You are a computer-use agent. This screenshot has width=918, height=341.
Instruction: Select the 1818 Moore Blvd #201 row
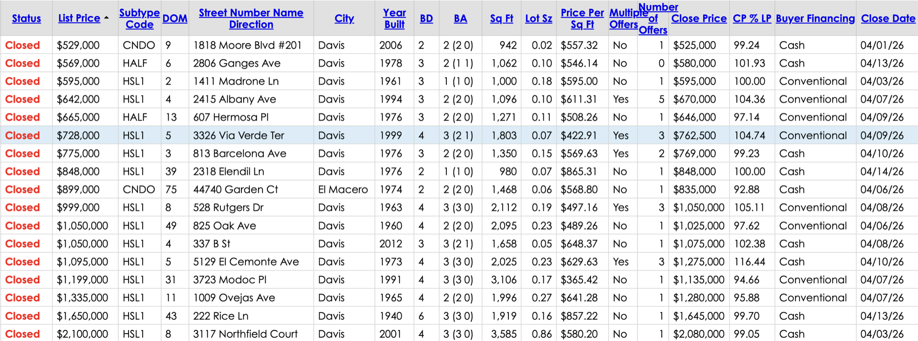247,45
